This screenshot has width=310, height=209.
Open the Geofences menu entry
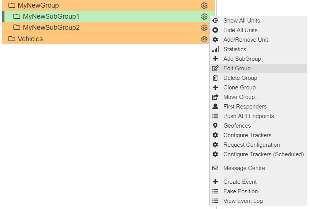[x=258, y=126]
